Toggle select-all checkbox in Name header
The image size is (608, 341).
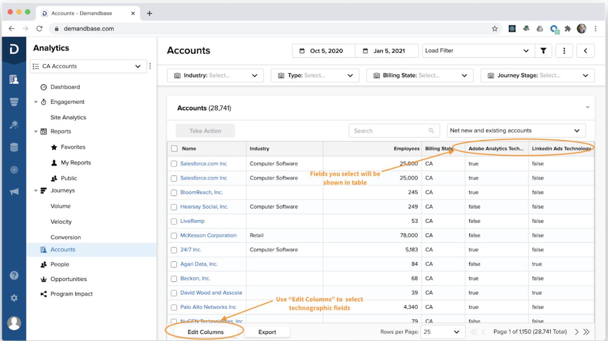(175, 149)
